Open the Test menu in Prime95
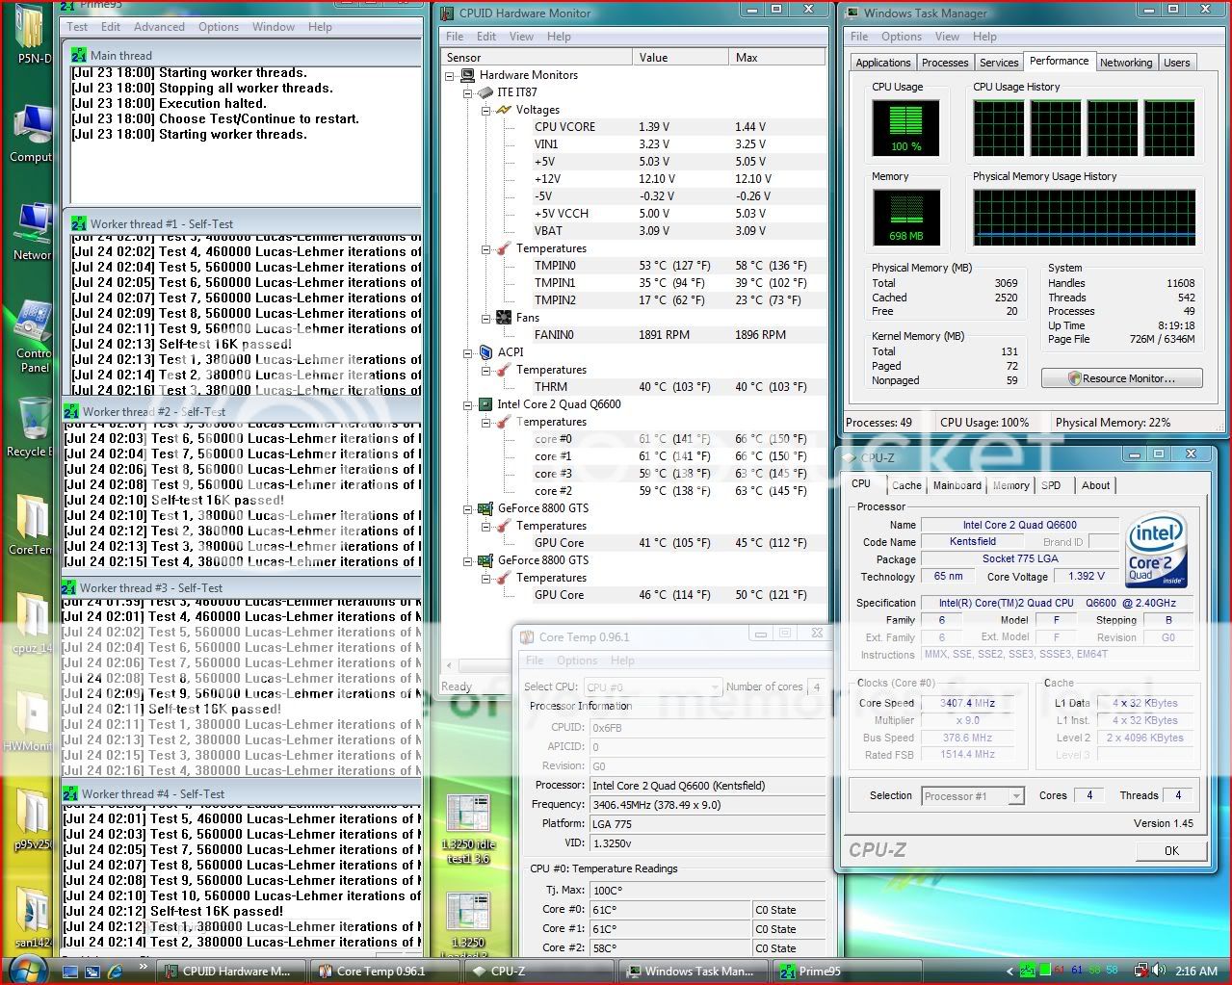1232x985 pixels. click(x=78, y=27)
